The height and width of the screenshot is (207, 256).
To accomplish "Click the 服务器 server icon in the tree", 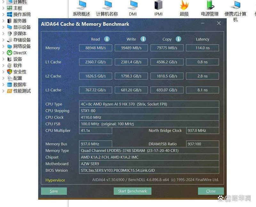I will point(10,21).
